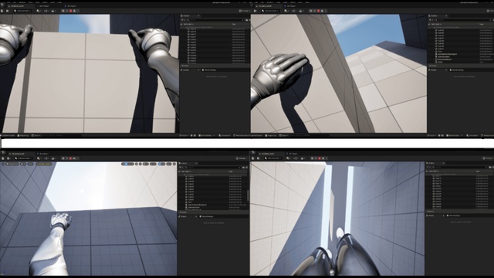Click the Blueprints icon in the top-left editor toolbar
The width and height of the screenshot is (494, 278).
[x=46, y=11]
